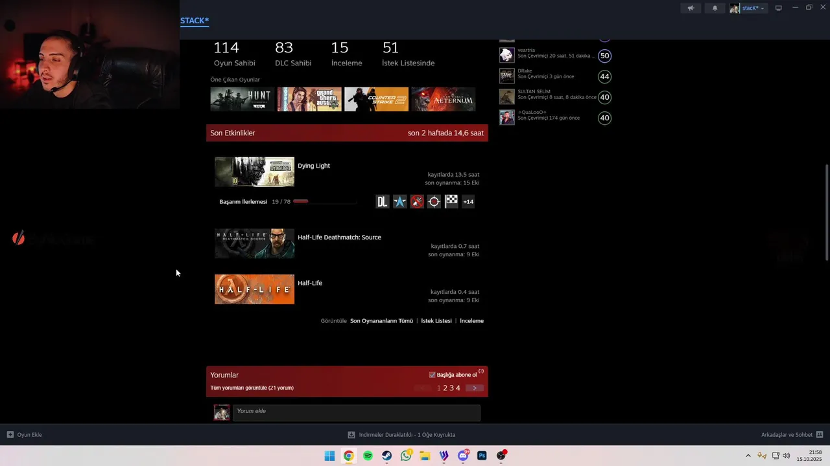Open Steam from the taskbar

[386, 456]
